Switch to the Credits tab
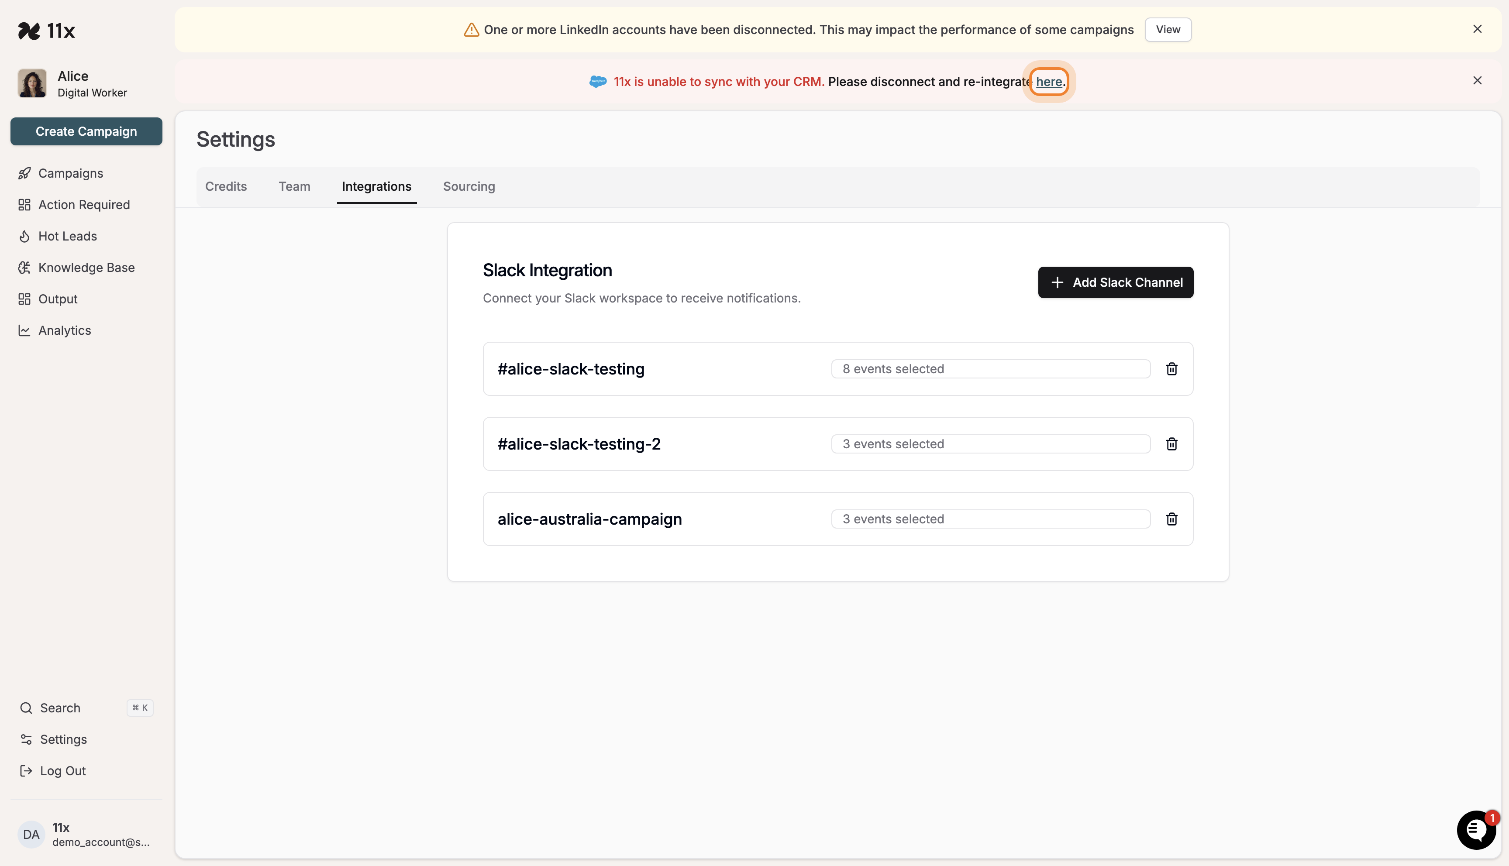The height and width of the screenshot is (866, 1509). [x=226, y=186]
